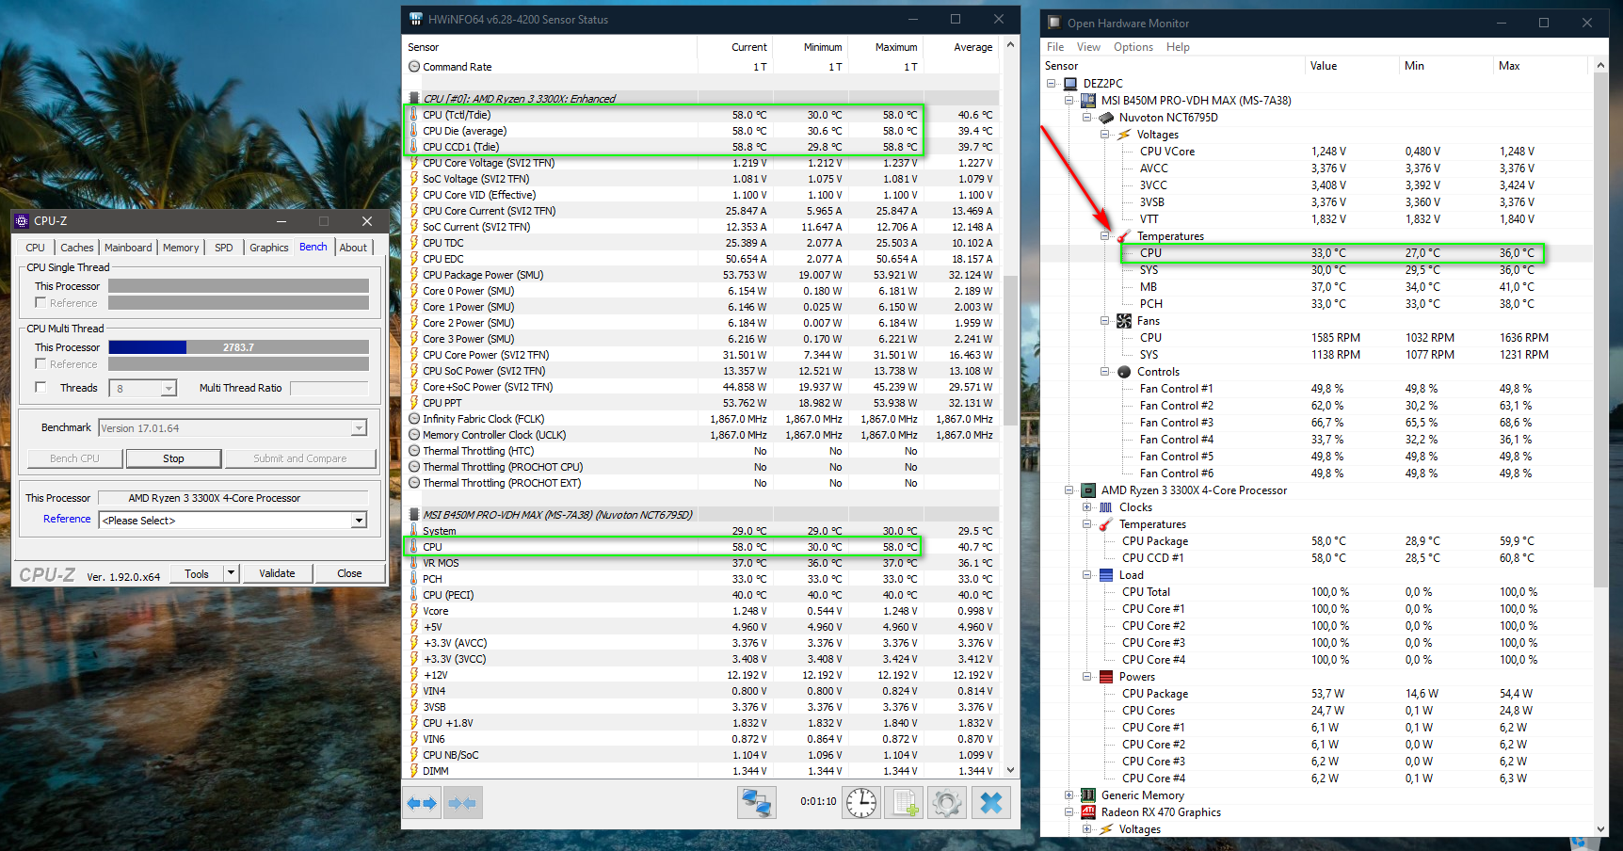Click the Open Hardware Monitor scrollbar down arrow
The image size is (1623, 851).
point(1601,828)
